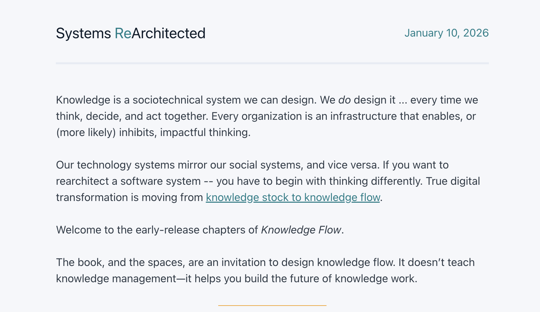540x312 pixels.
Task: Click the word "Systems" in the header title
Action: [83, 34]
